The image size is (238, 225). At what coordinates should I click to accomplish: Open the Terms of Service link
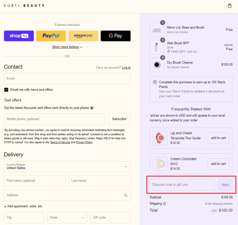(60, 142)
